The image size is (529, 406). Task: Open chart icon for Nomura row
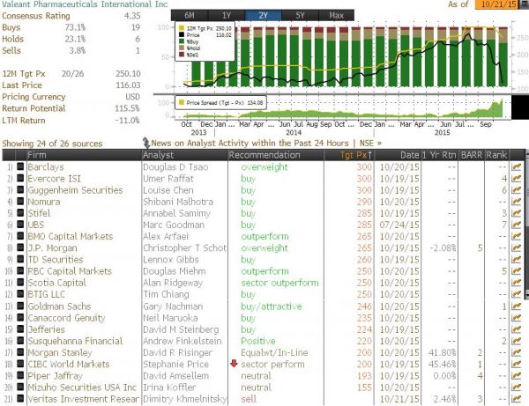click(516, 202)
